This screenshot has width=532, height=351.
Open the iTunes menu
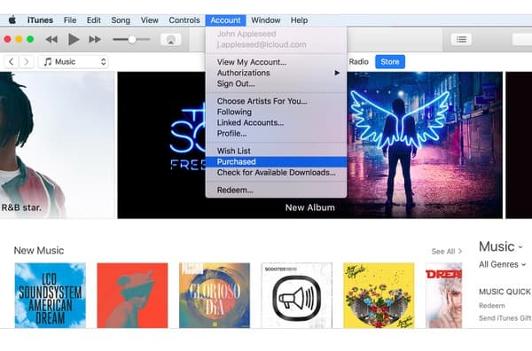(40, 20)
